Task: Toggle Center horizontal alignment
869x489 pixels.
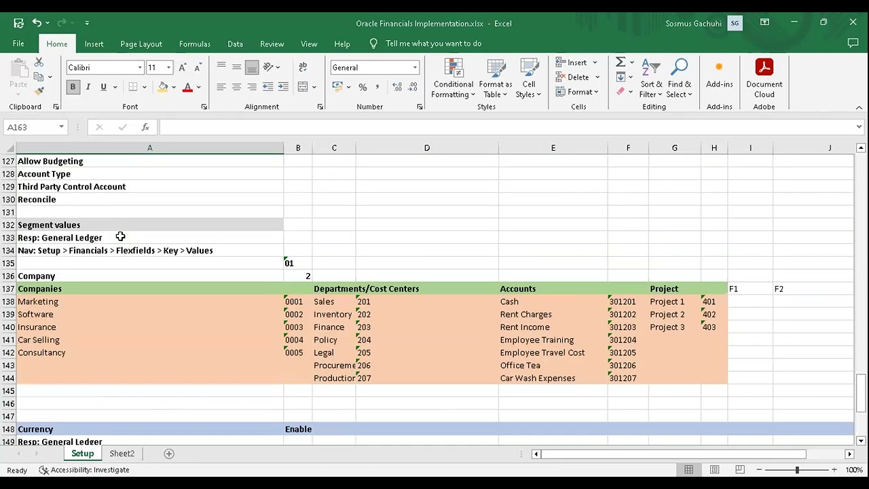Action: tap(236, 87)
